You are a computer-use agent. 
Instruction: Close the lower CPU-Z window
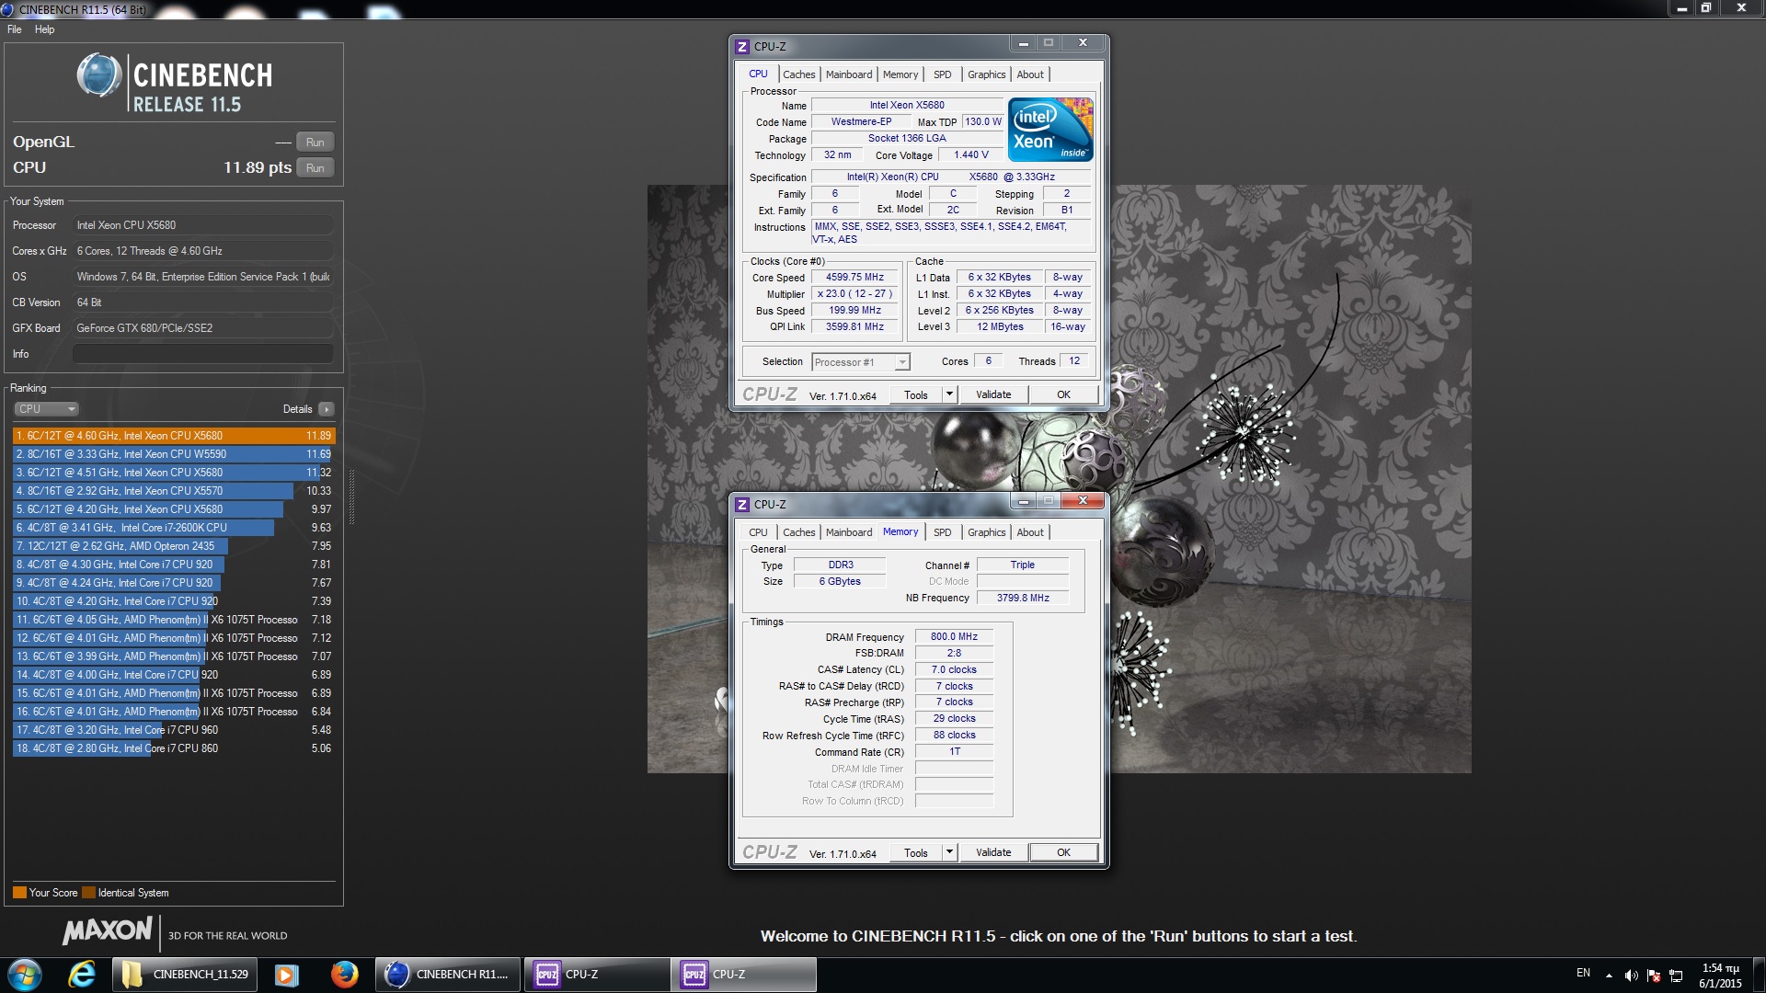click(x=1083, y=501)
